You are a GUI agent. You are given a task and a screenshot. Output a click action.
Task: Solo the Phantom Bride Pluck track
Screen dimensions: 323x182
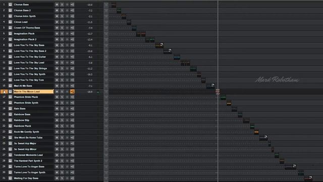[x=62, y=97]
